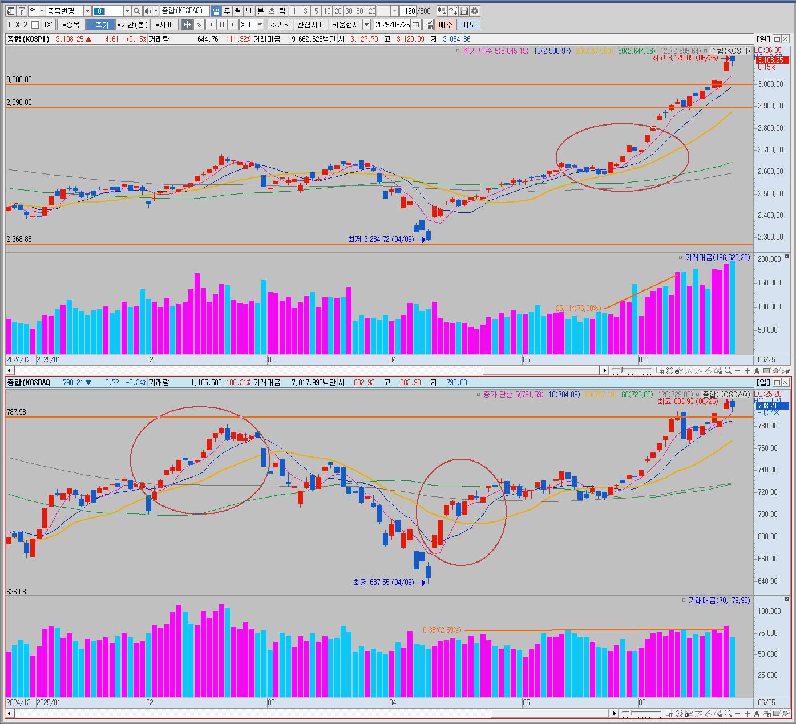Toggle the =종목 option button
The width and height of the screenshot is (796, 724).
tap(71, 25)
